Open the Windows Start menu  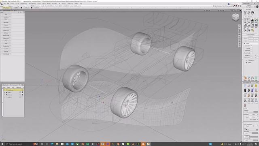[x=2, y=144]
